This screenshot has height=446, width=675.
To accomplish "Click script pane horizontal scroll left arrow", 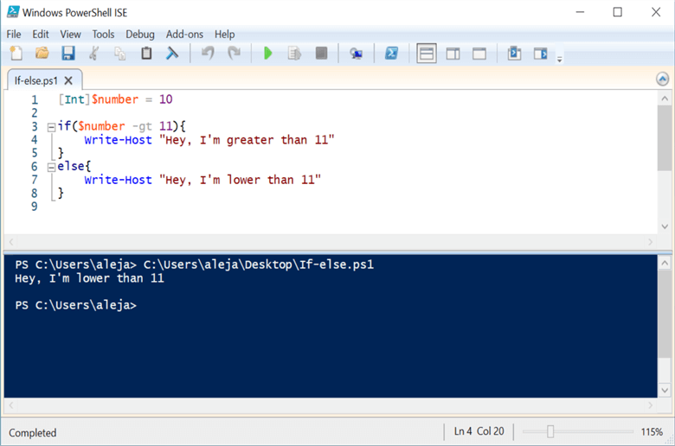I will (11, 242).
